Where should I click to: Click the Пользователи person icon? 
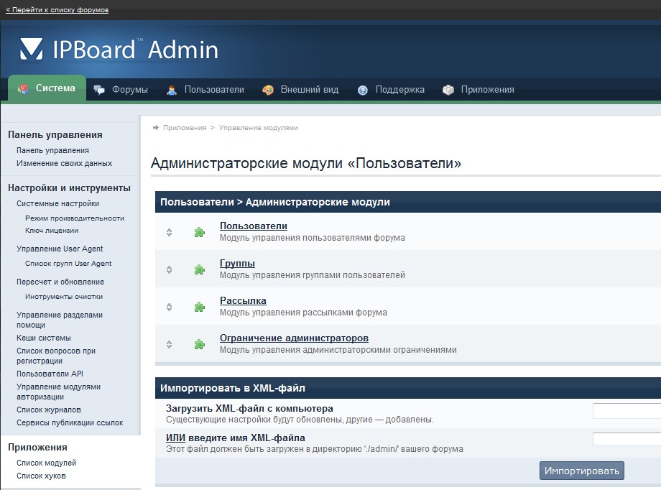pos(172,90)
